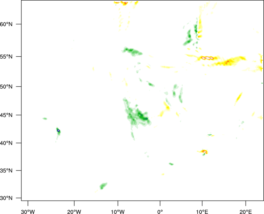The height and width of the screenshot is (214, 264).
Task: Click the 20°W longitude axis label
Action: [74, 212]
